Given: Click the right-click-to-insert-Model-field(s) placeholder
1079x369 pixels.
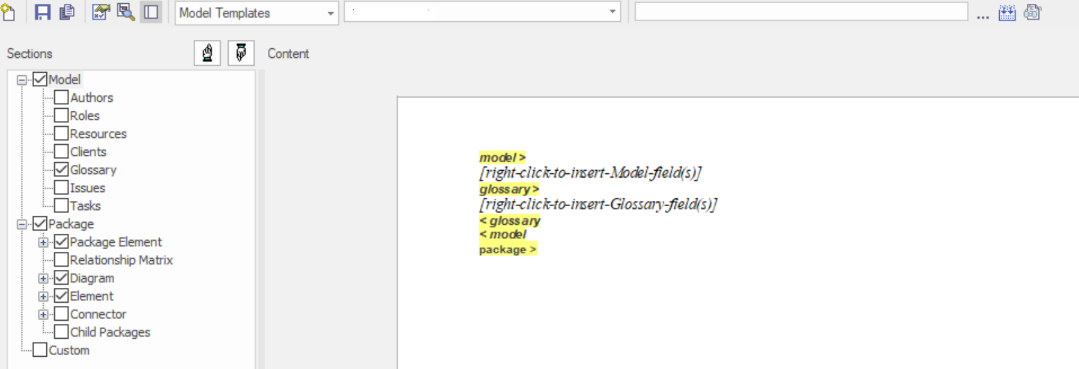Looking at the screenshot, I should 590,173.
